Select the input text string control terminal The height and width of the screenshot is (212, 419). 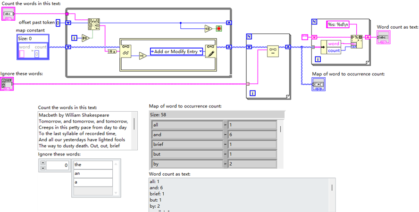[8, 14]
